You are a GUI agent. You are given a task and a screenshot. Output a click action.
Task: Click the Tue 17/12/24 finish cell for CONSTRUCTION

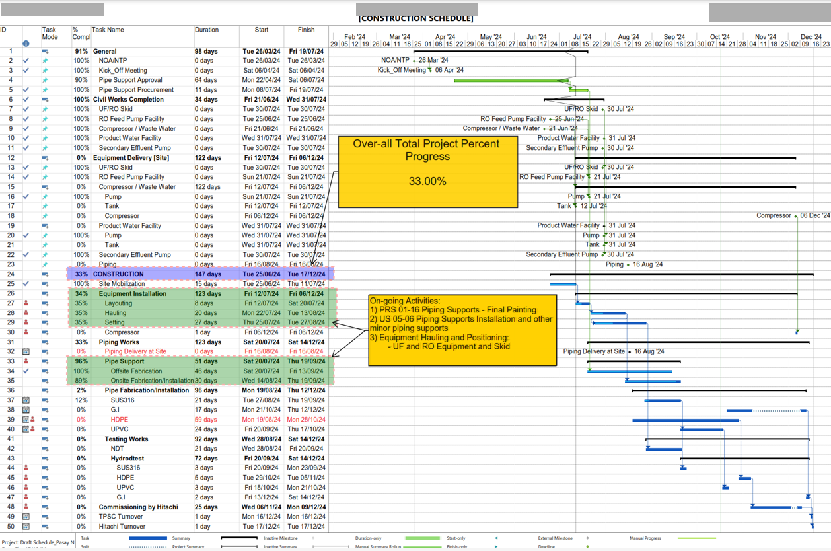click(307, 274)
